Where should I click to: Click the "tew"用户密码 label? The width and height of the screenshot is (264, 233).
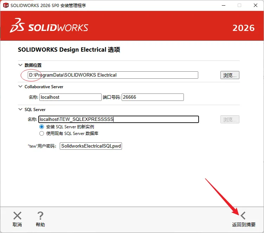(x=42, y=146)
